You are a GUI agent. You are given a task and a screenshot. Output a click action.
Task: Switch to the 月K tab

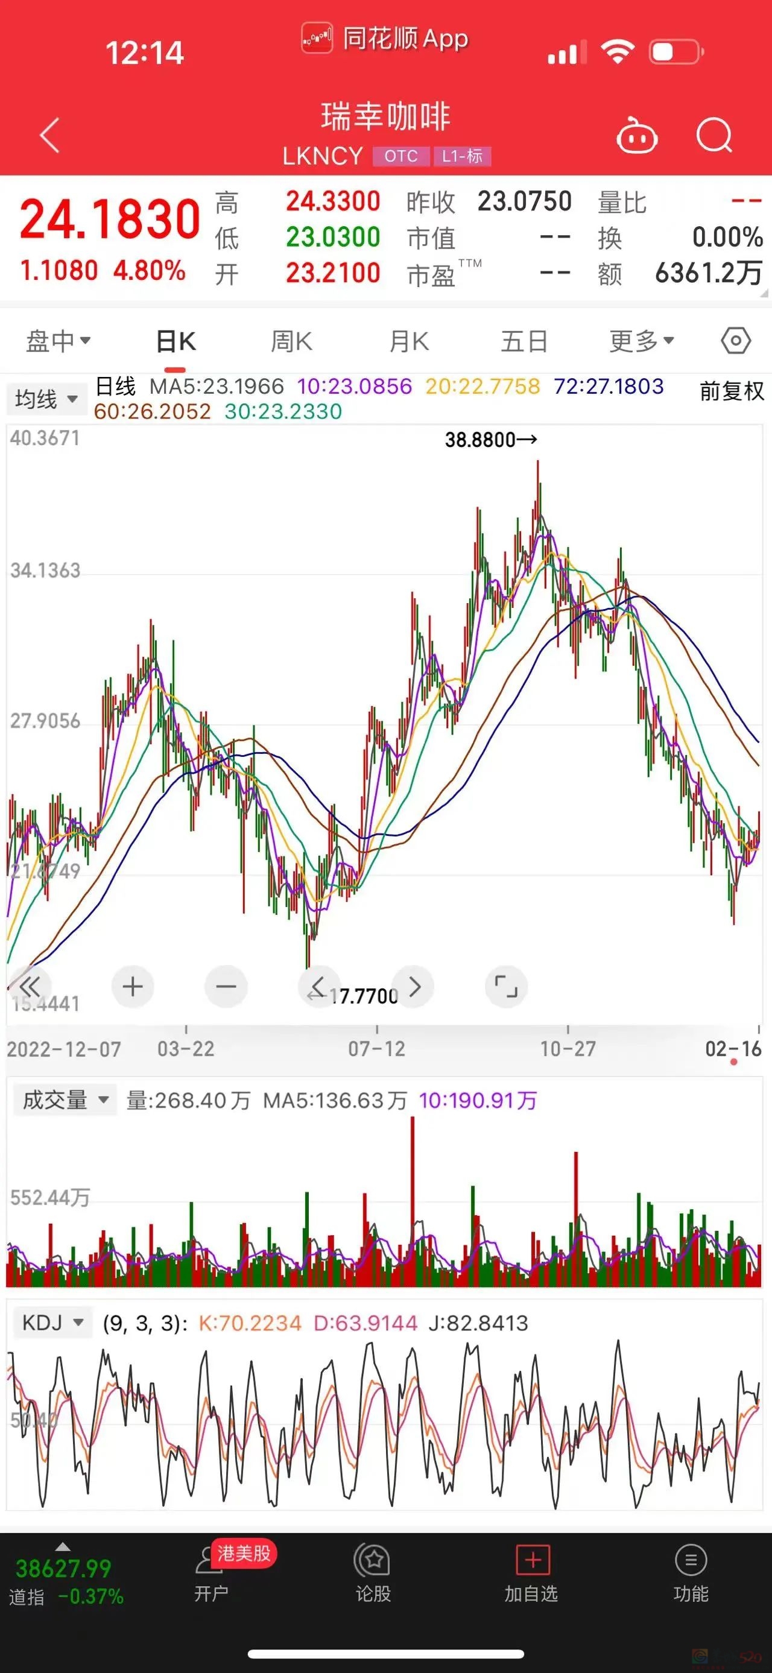coord(408,341)
